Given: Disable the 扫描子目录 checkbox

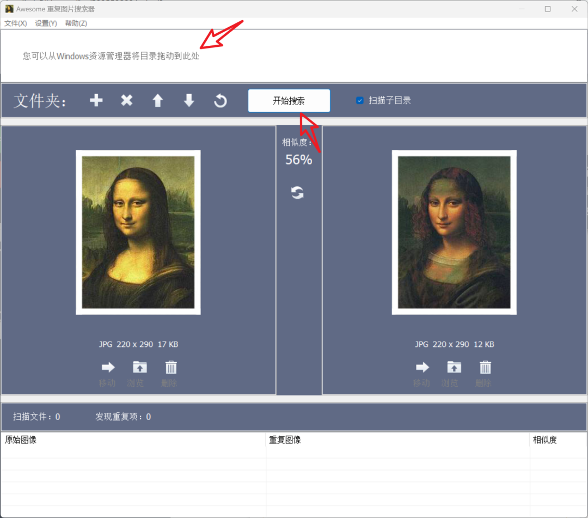Looking at the screenshot, I should [359, 100].
